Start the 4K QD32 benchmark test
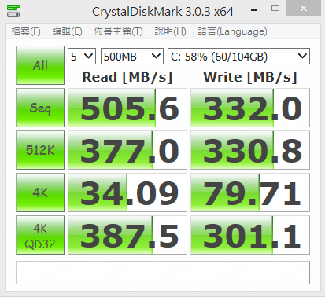This screenshot has height=297, width=325. 40,235
